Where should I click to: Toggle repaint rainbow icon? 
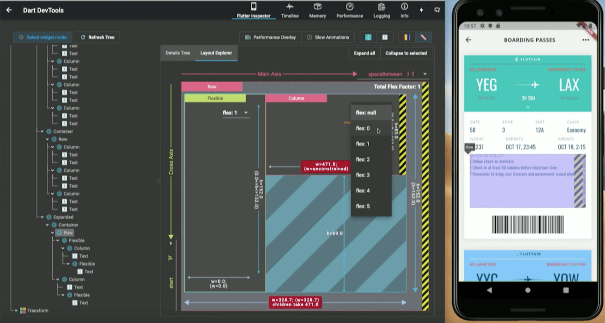(x=407, y=37)
